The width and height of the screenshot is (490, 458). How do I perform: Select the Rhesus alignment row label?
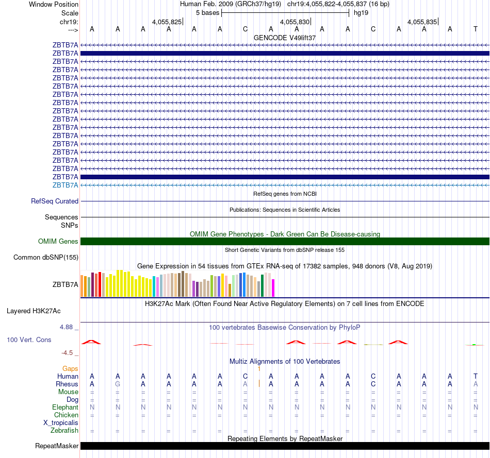(x=67, y=384)
